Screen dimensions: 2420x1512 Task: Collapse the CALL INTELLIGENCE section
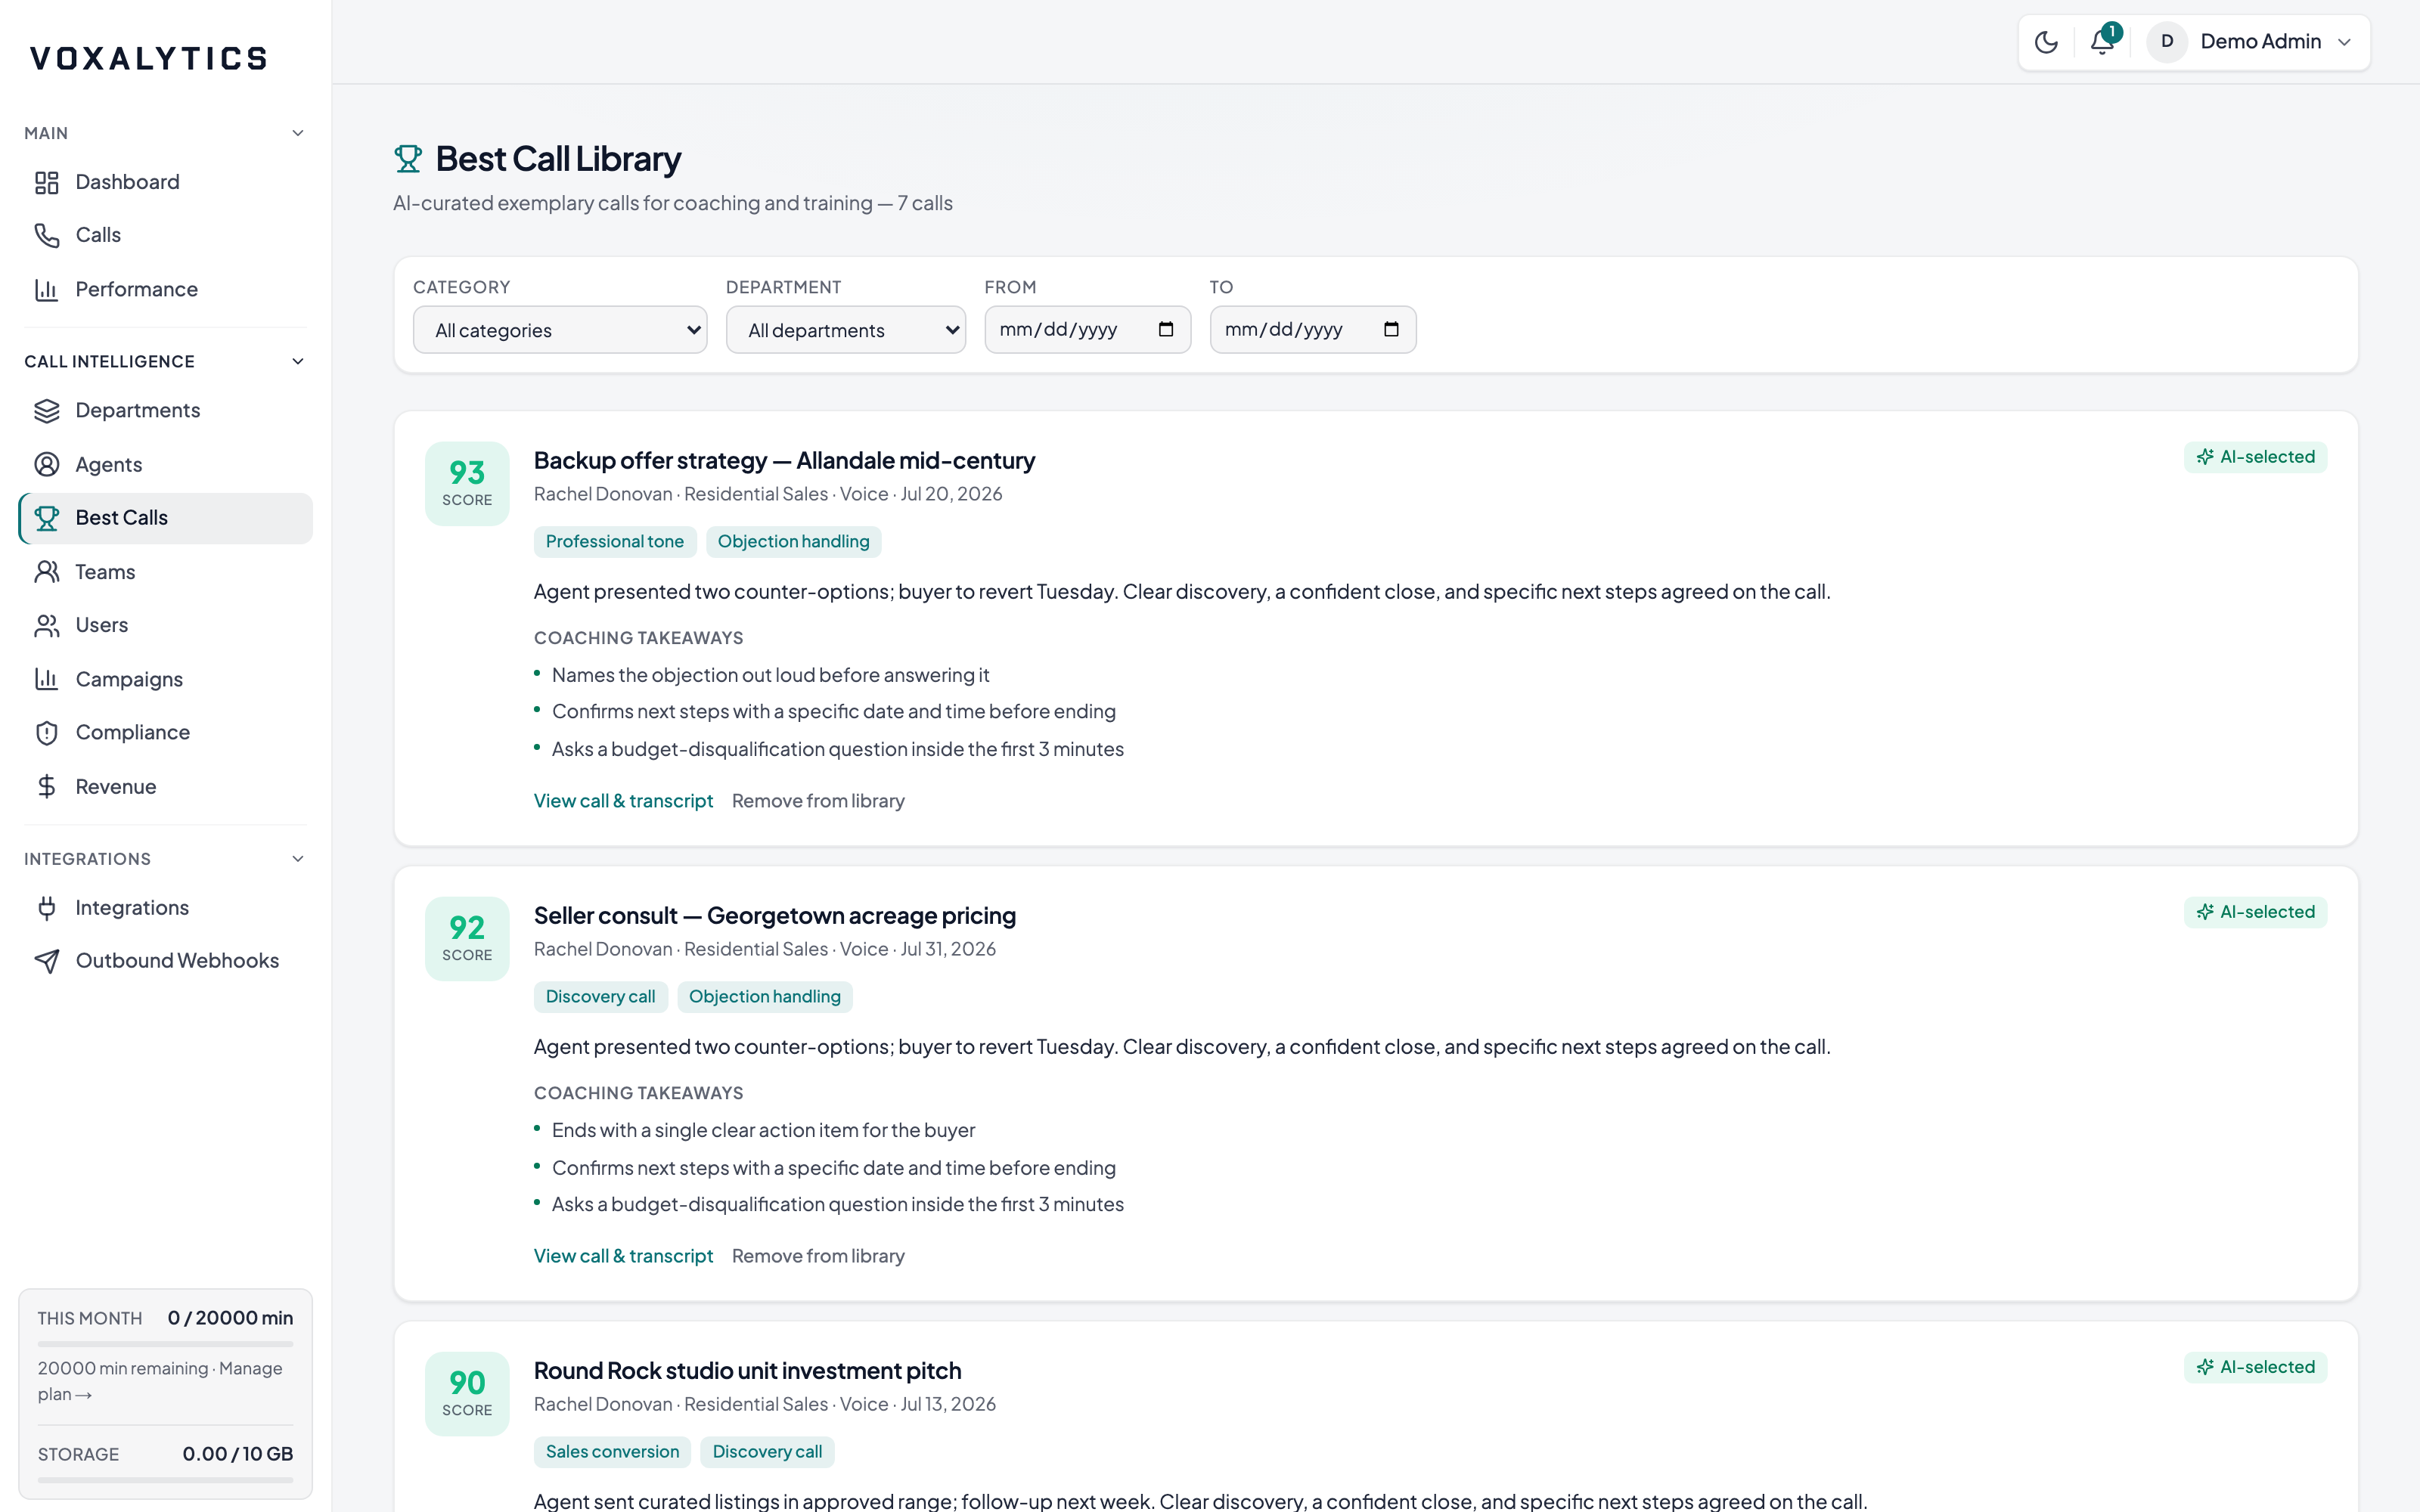pyautogui.click(x=298, y=362)
